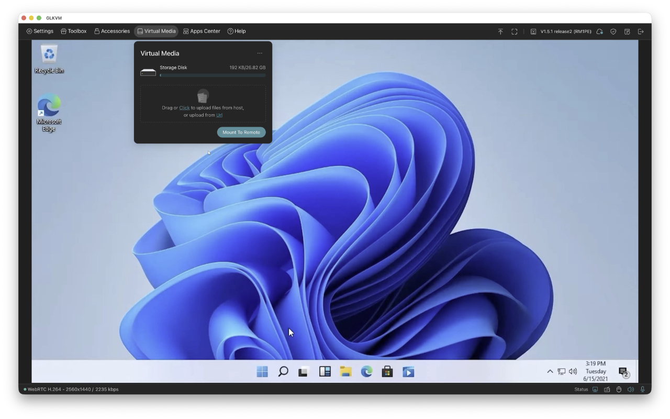Open the Toolbox menu
This screenshot has width=670, height=419.
click(x=74, y=31)
